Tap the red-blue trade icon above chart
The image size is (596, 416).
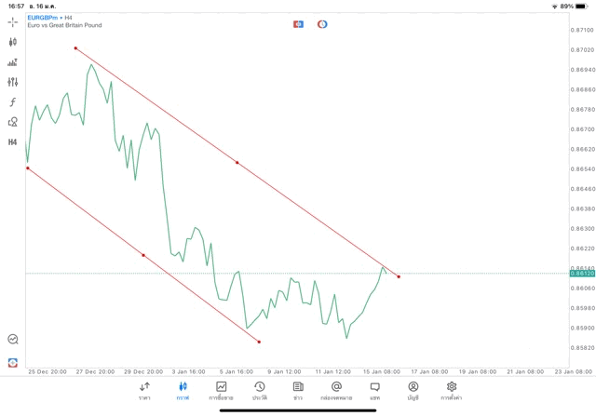(299, 24)
